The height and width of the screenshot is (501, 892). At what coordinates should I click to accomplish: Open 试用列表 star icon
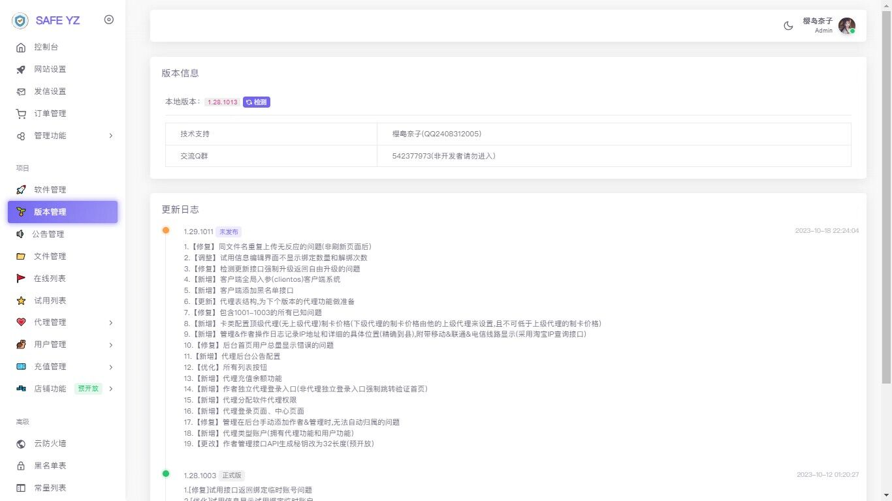21,301
